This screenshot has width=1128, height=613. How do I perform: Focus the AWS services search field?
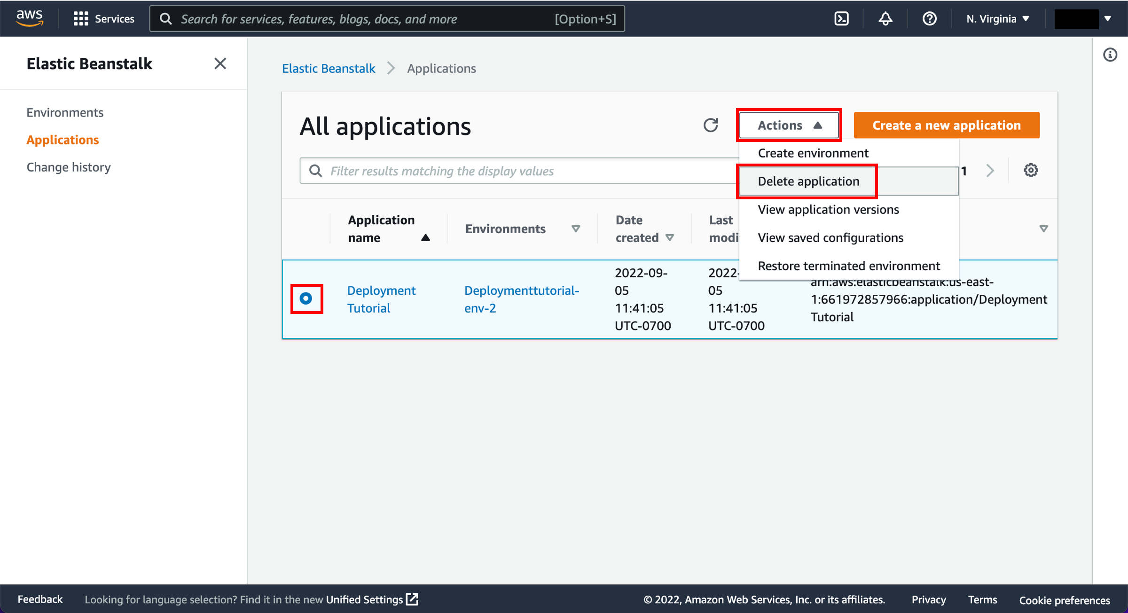point(387,19)
